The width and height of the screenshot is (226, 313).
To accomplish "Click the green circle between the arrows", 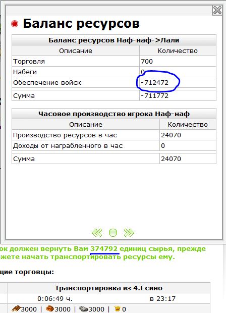I will click(113, 233).
